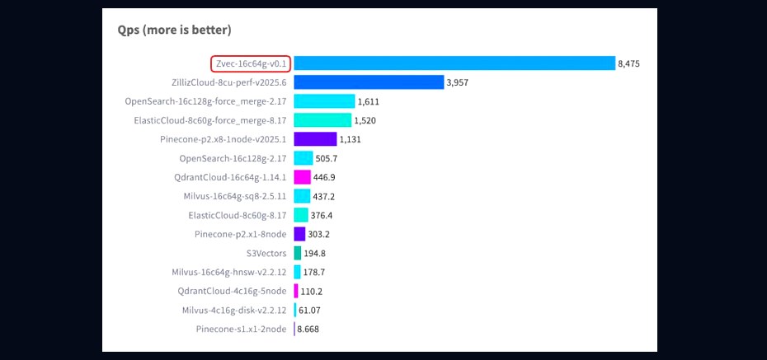Screen dimensions: 767x360
Task: Click the value 1,131
Action: click(351, 140)
